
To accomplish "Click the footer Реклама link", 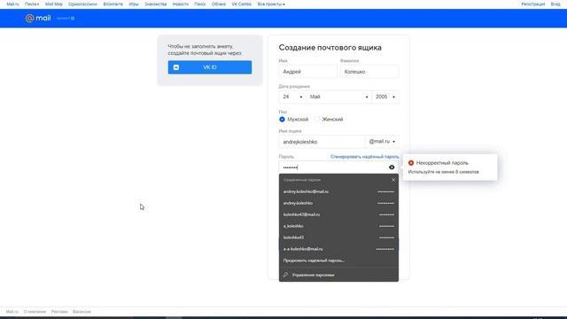I will tap(59, 311).
